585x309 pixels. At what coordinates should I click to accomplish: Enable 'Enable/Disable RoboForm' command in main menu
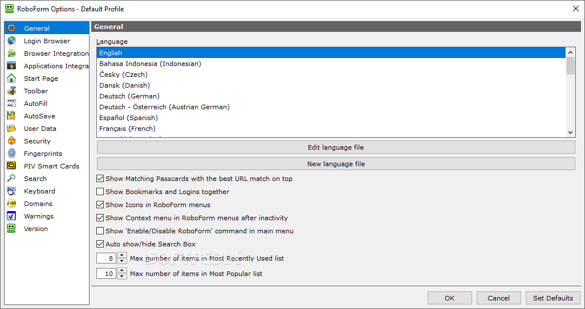click(100, 231)
